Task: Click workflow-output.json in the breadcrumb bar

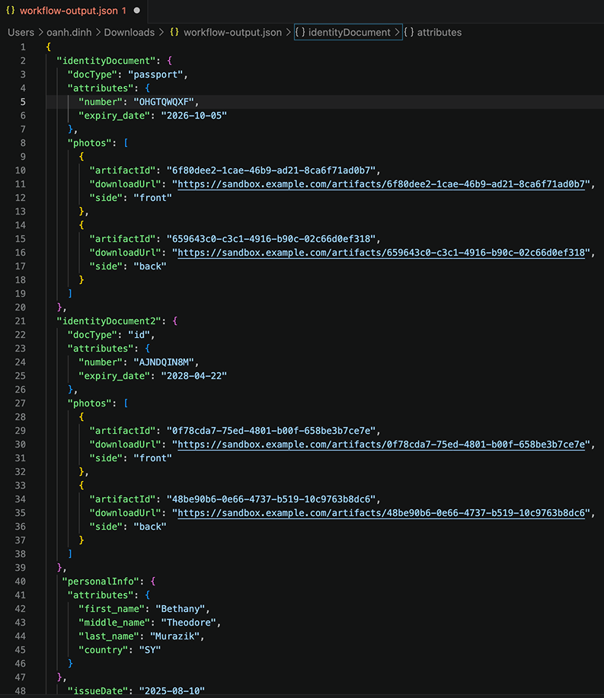Action: coord(232,32)
